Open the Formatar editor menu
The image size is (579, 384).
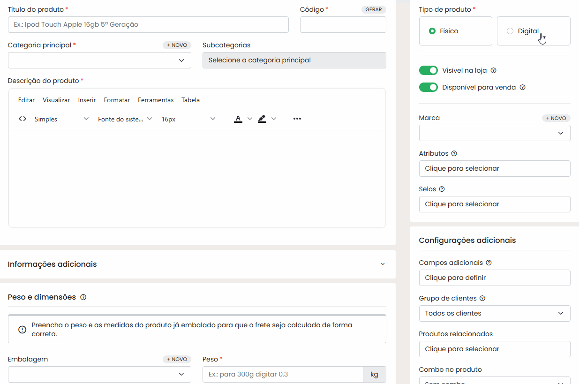(x=117, y=100)
